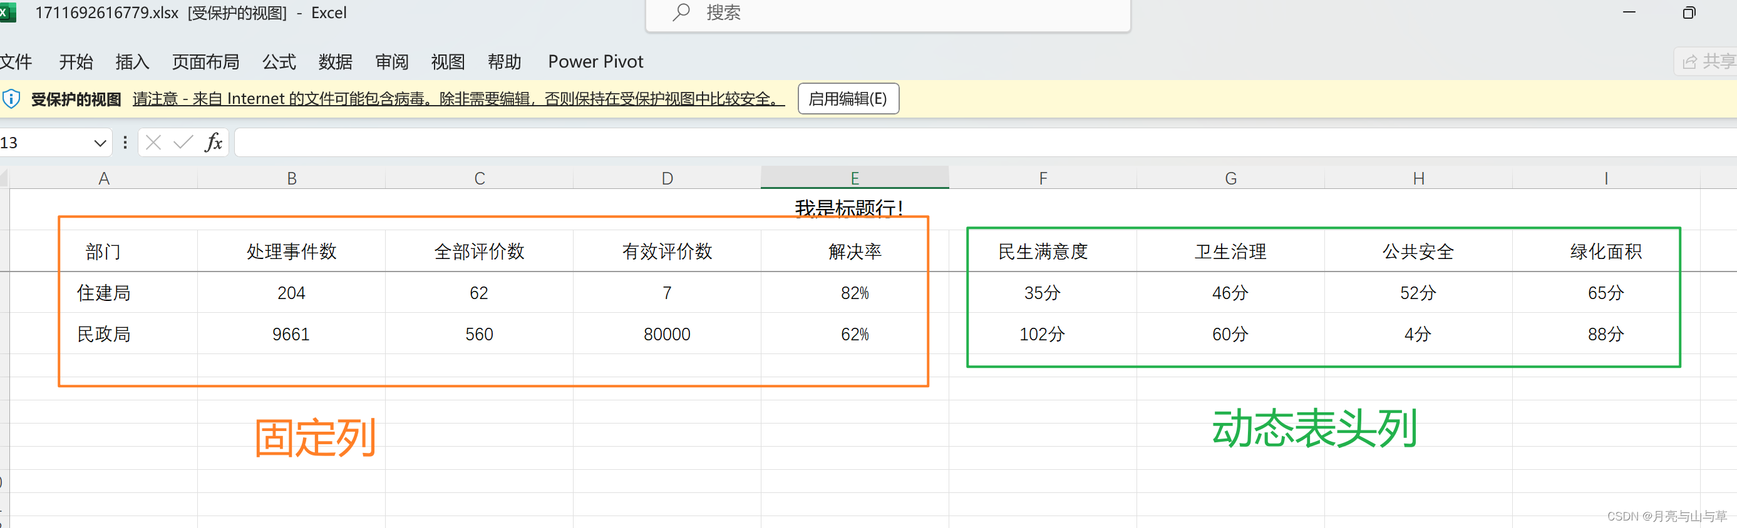Click the protected view warning message link
Viewport: 1737px width, 528px height.
pyautogui.click(x=458, y=99)
